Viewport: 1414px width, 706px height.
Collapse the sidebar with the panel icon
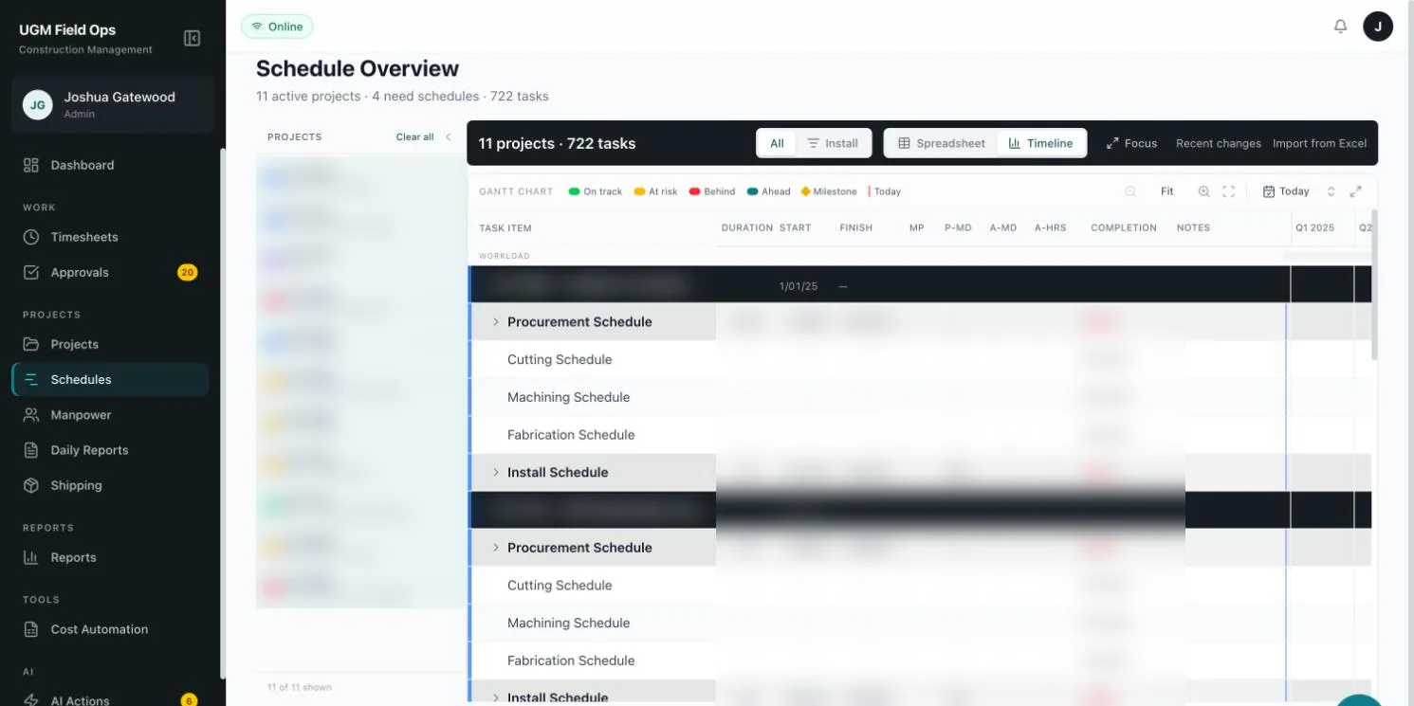click(192, 38)
